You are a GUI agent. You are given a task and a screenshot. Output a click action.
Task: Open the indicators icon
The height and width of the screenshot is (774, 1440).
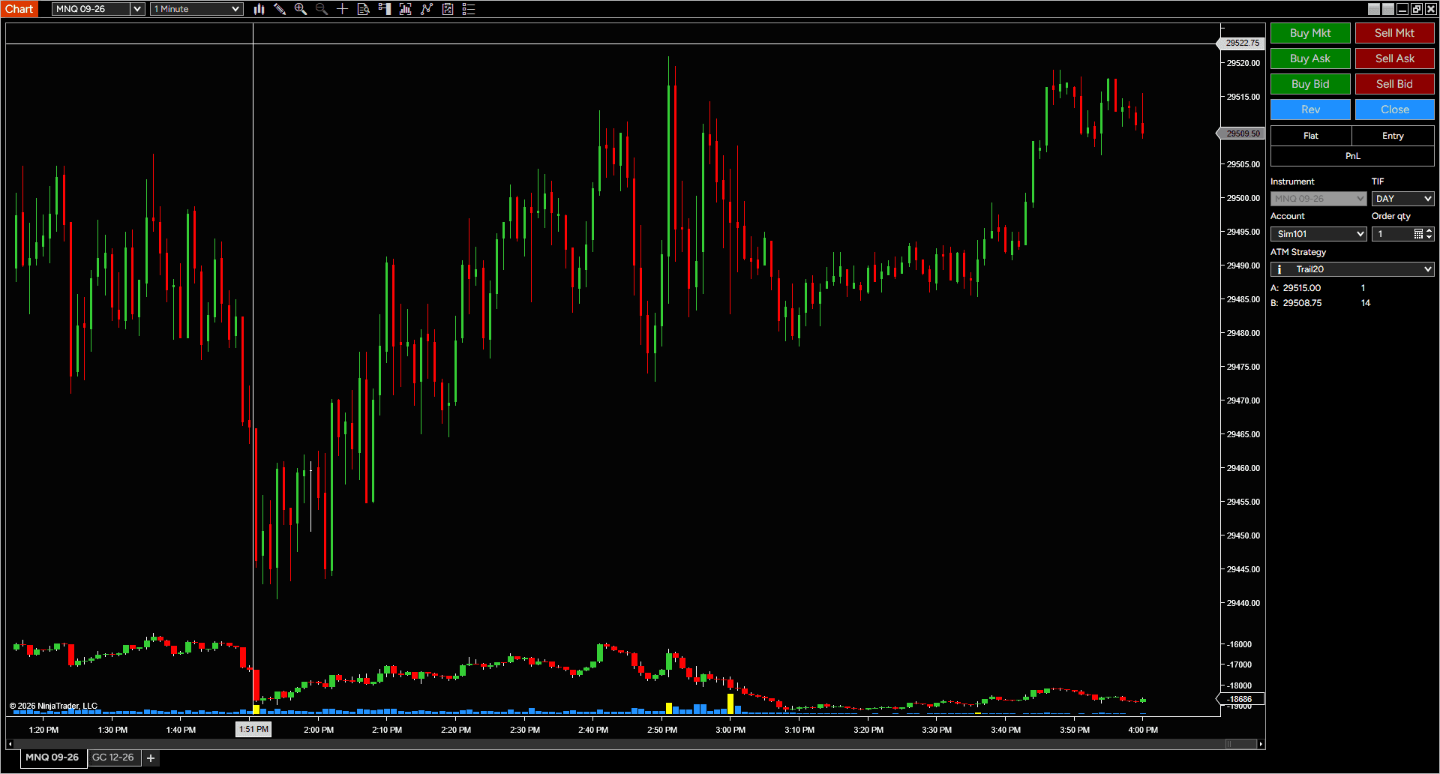click(x=427, y=9)
